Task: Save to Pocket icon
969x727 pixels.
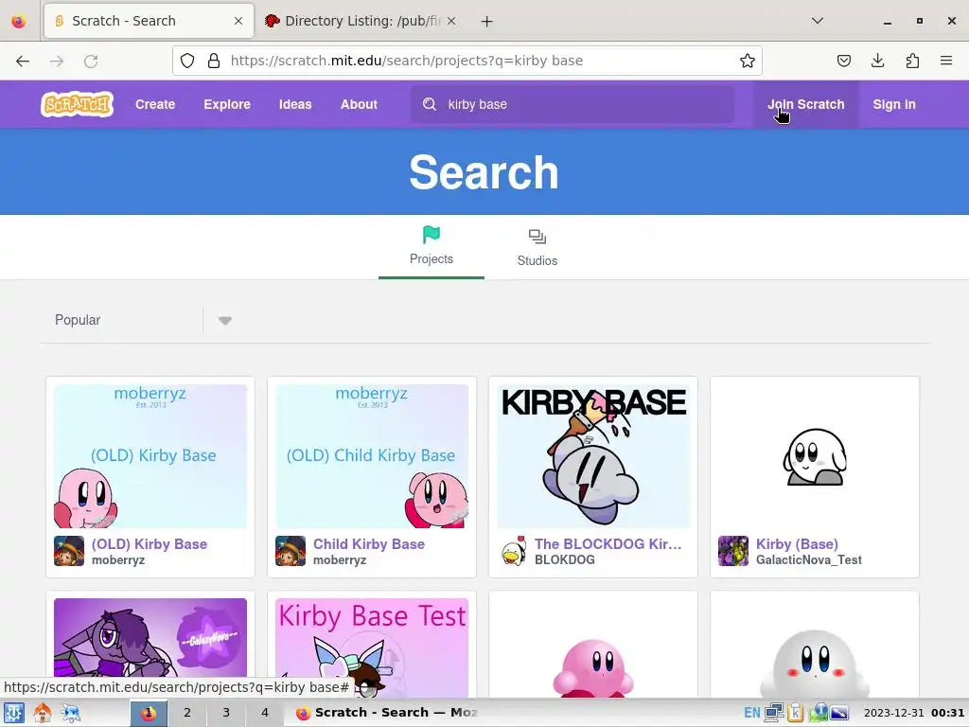Action: (843, 61)
